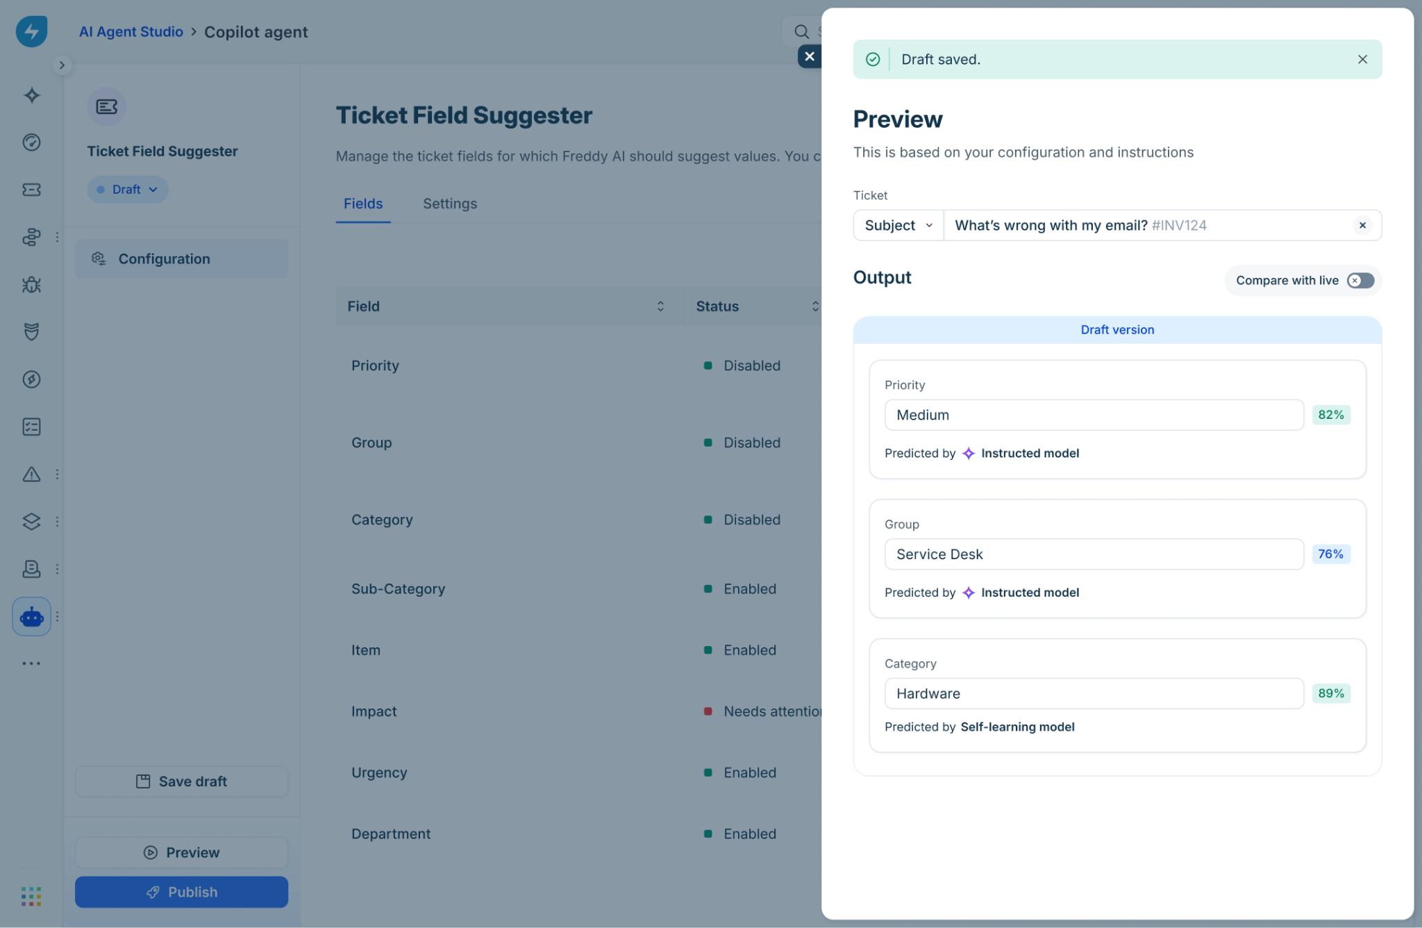Open the tickets icon in sidebar
The width and height of the screenshot is (1422, 928).
pyautogui.click(x=31, y=190)
